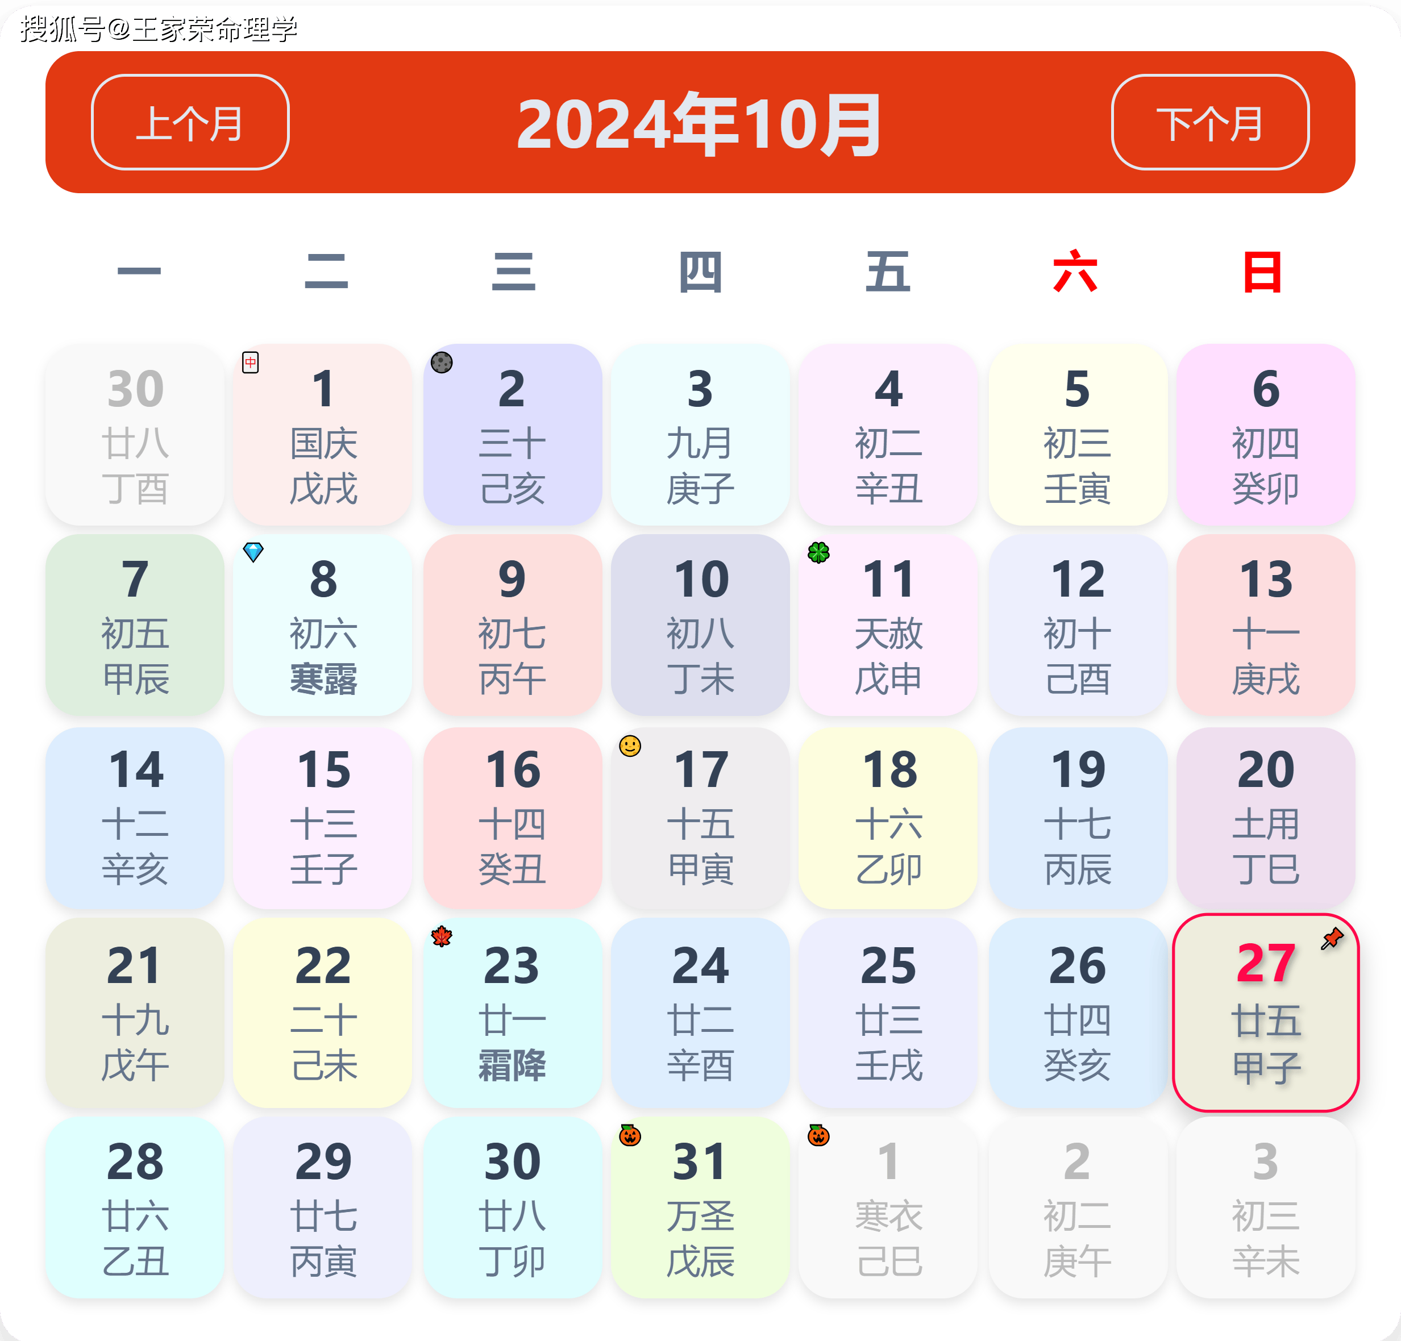
Task: Click the 2024年10月 month title
Action: point(699,124)
